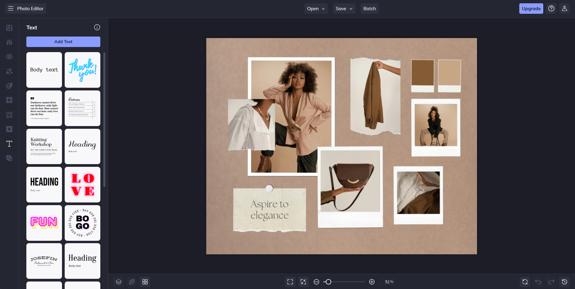Select the 'Darkness cannot drive' quote template
The image size is (575, 289).
point(44,108)
